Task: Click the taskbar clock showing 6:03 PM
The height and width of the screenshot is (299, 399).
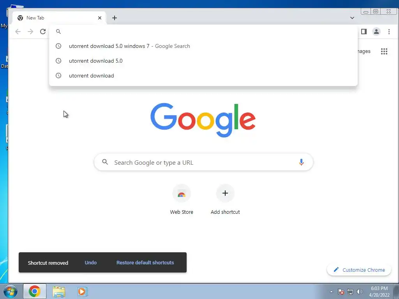Action: 379,292
